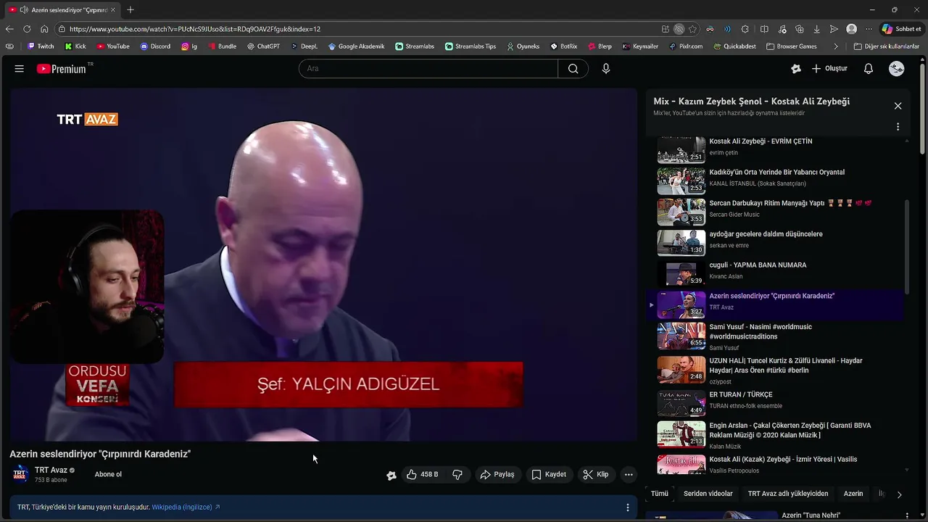
Task: Open Discord bookmark
Action: click(x=155, y=46)
